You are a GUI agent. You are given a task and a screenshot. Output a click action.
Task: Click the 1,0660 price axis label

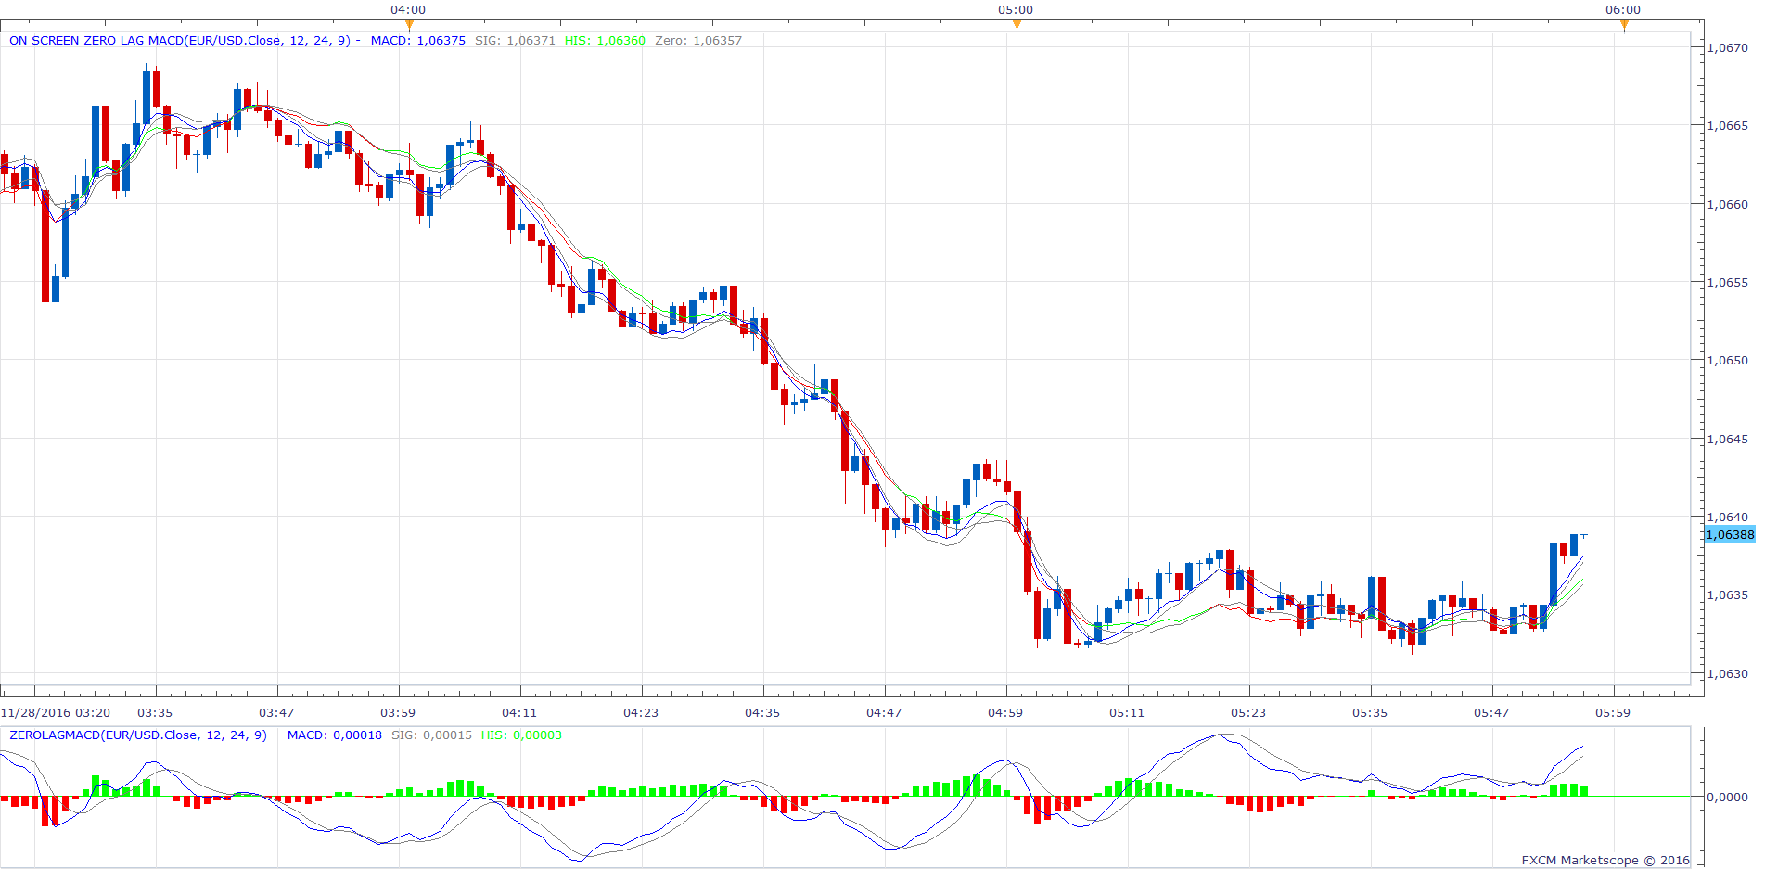[x=1728, y=204]
